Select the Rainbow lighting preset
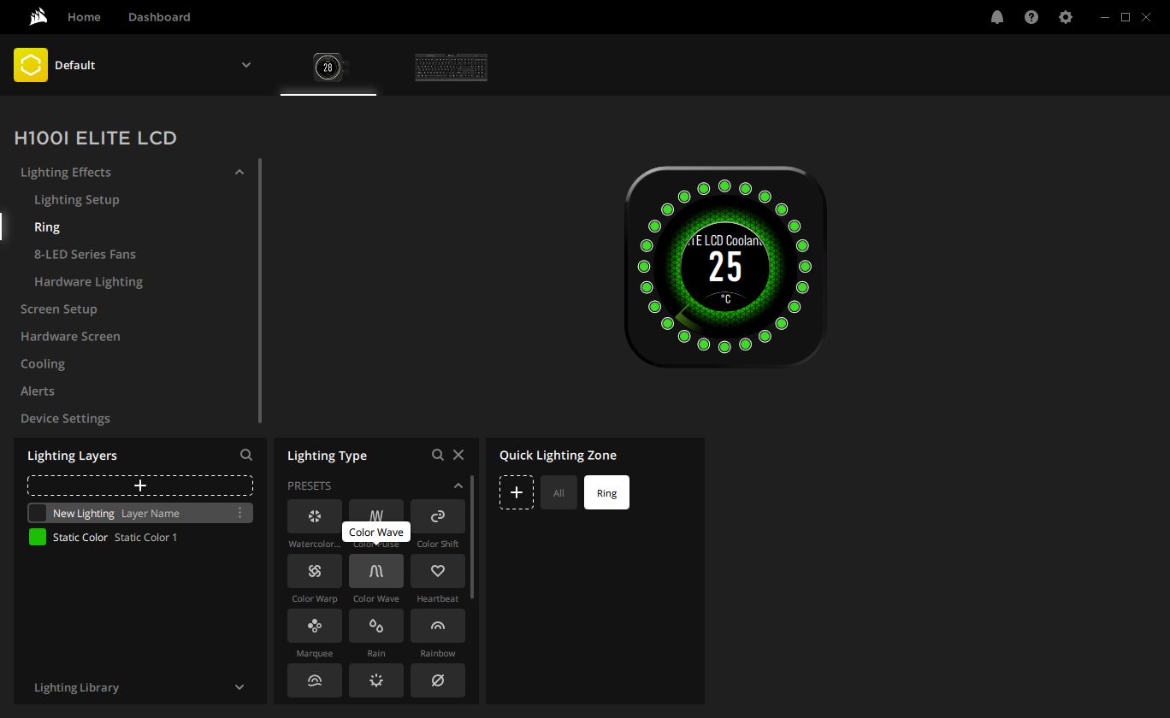1170x718 pixels. click(438, 626)
